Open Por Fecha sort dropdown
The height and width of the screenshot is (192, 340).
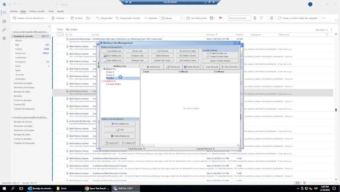tap(322, 30)
